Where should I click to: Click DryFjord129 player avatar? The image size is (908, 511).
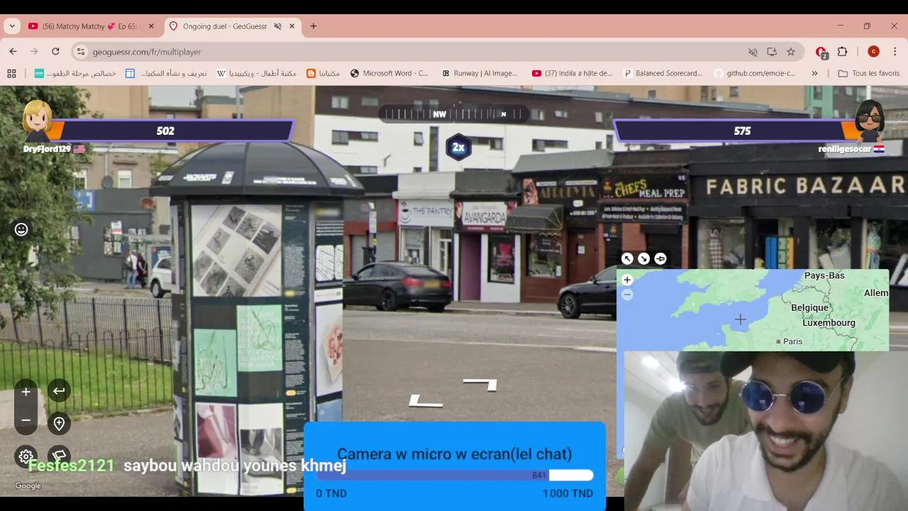[38, 121]
